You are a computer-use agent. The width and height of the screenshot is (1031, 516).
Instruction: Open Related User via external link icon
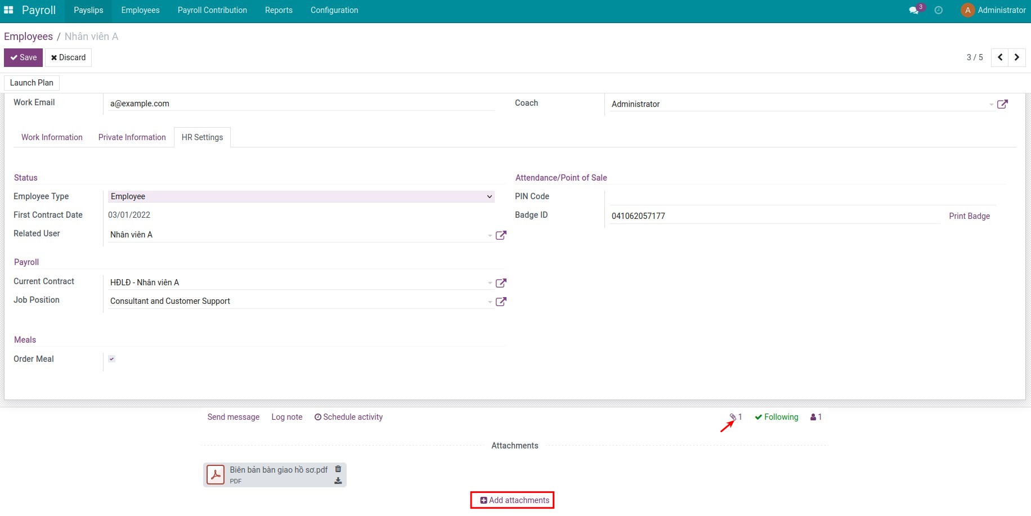pos(501,235)
